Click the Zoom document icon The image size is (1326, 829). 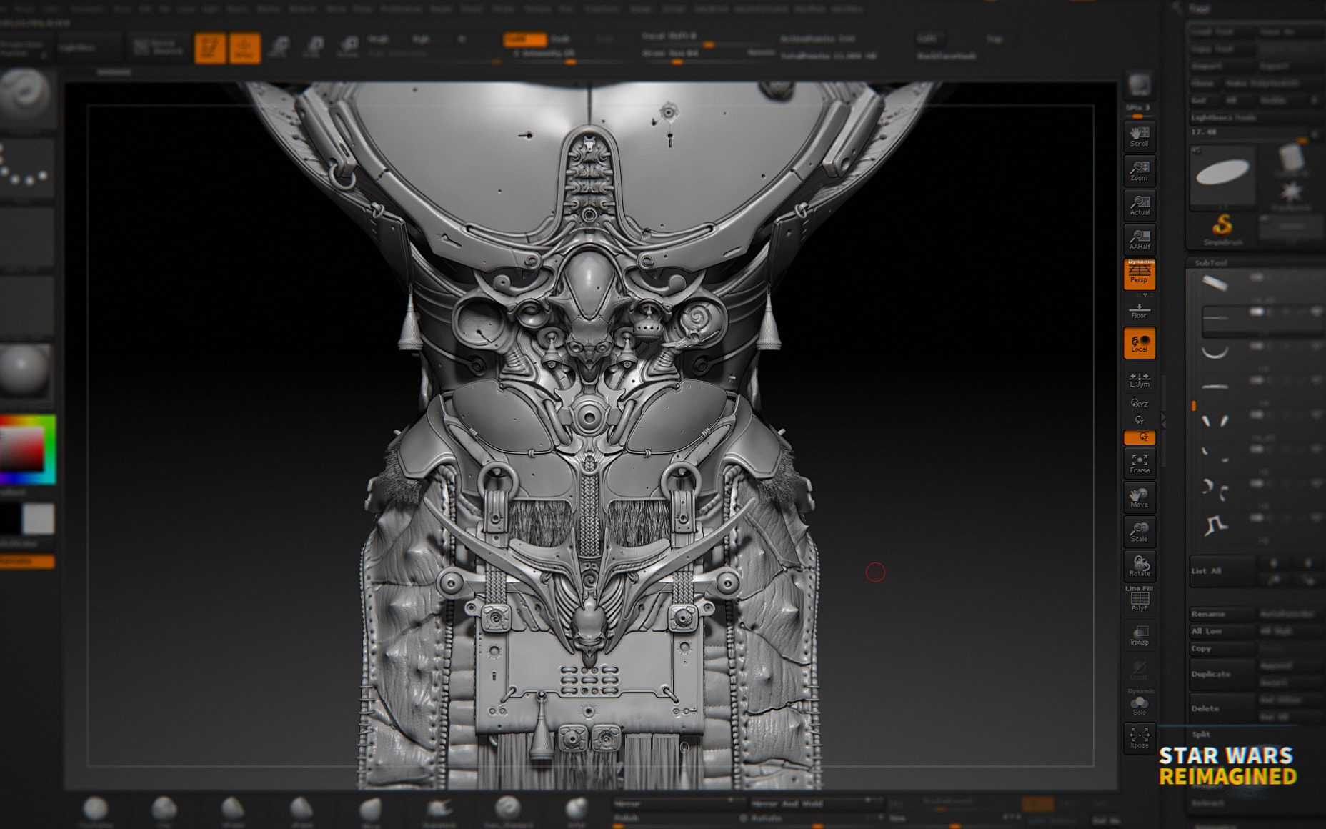1139,171
